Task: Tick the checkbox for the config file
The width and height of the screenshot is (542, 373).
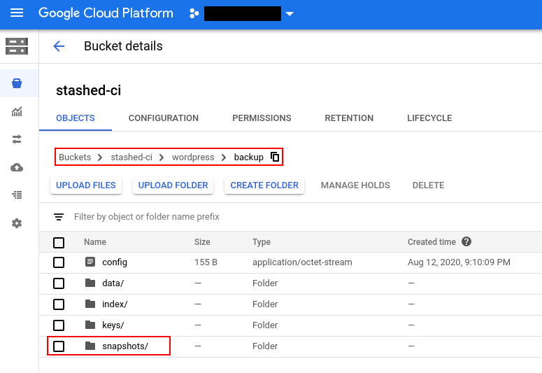Action: coord(59,262)
